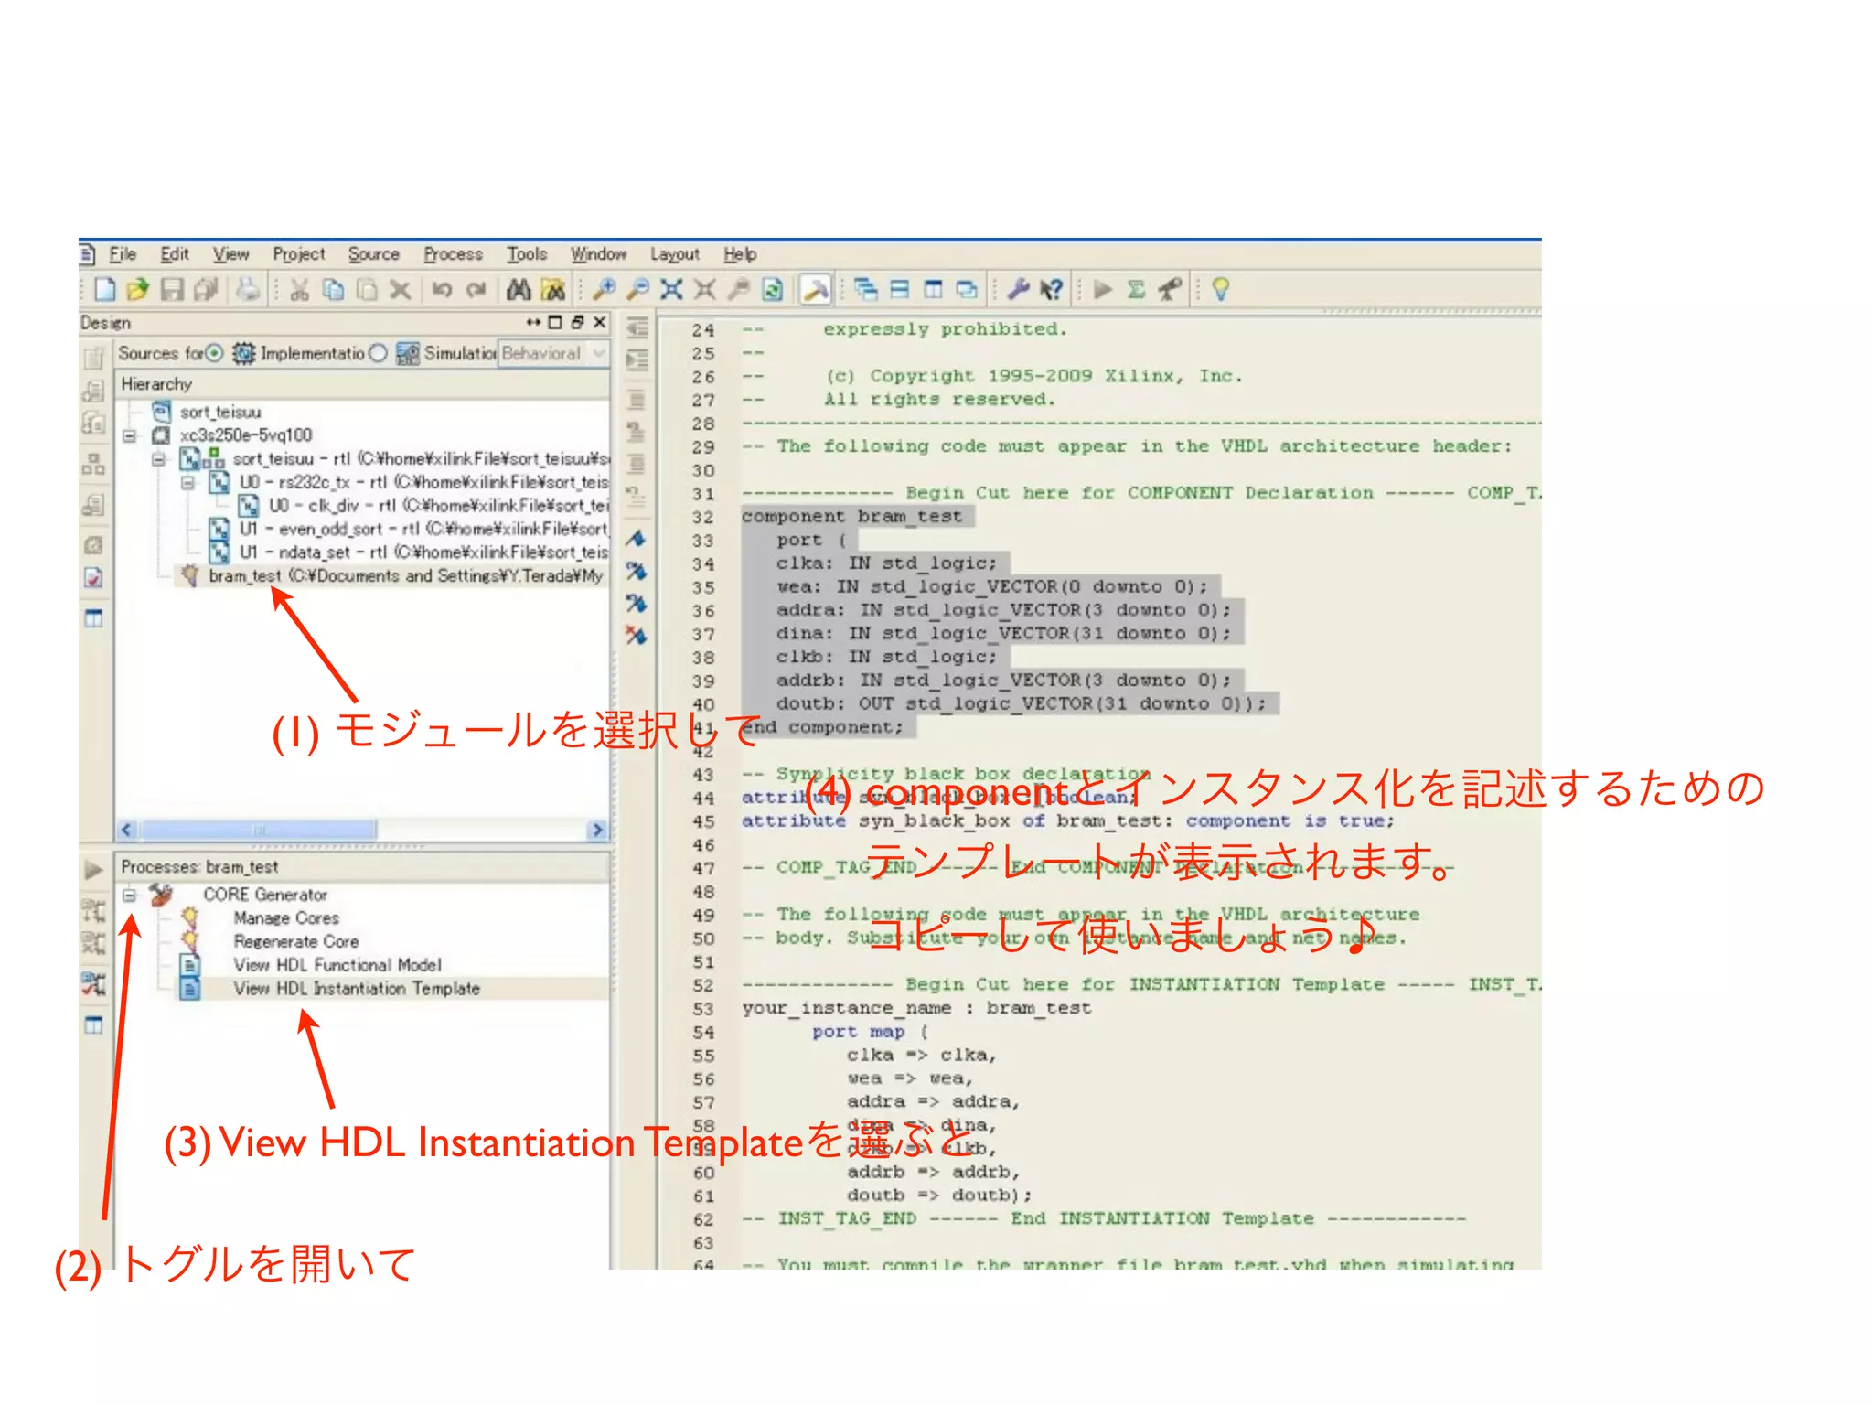This screenshot has width=1873, height=1405.
Task: Click the wrench Preferences icon
Action: (x=1018, y=290)
